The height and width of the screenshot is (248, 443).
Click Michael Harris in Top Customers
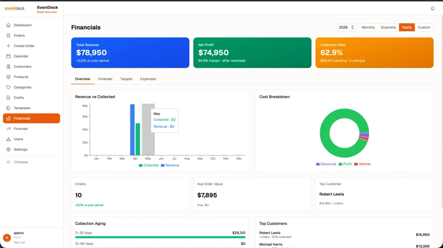[x=271, y=245]
